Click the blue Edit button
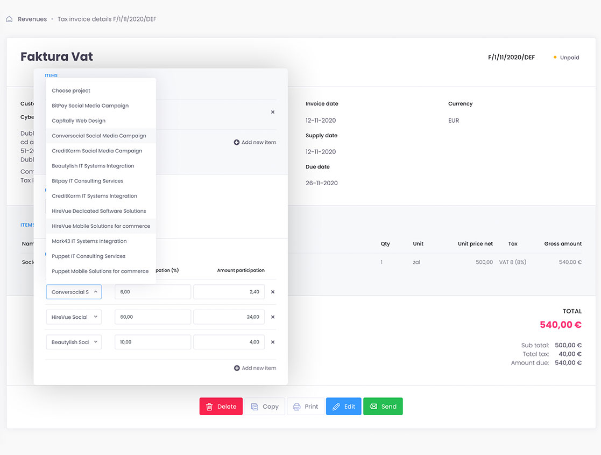The image size is (601, 455). (x=344, y=407)
